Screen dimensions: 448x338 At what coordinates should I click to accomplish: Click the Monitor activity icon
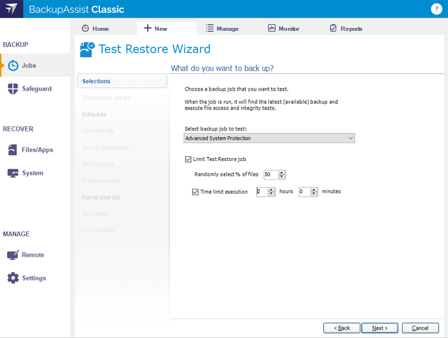tap(272, 28)
